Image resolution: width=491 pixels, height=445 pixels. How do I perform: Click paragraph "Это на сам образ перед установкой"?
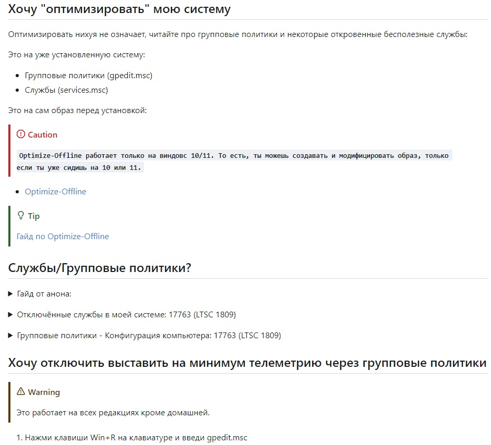77,110
